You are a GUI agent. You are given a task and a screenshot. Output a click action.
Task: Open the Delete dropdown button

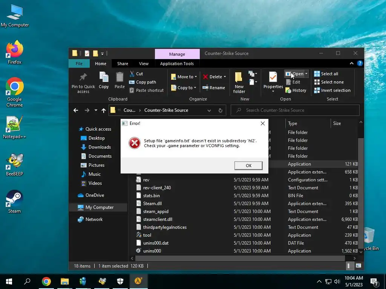tap(214, 77)
